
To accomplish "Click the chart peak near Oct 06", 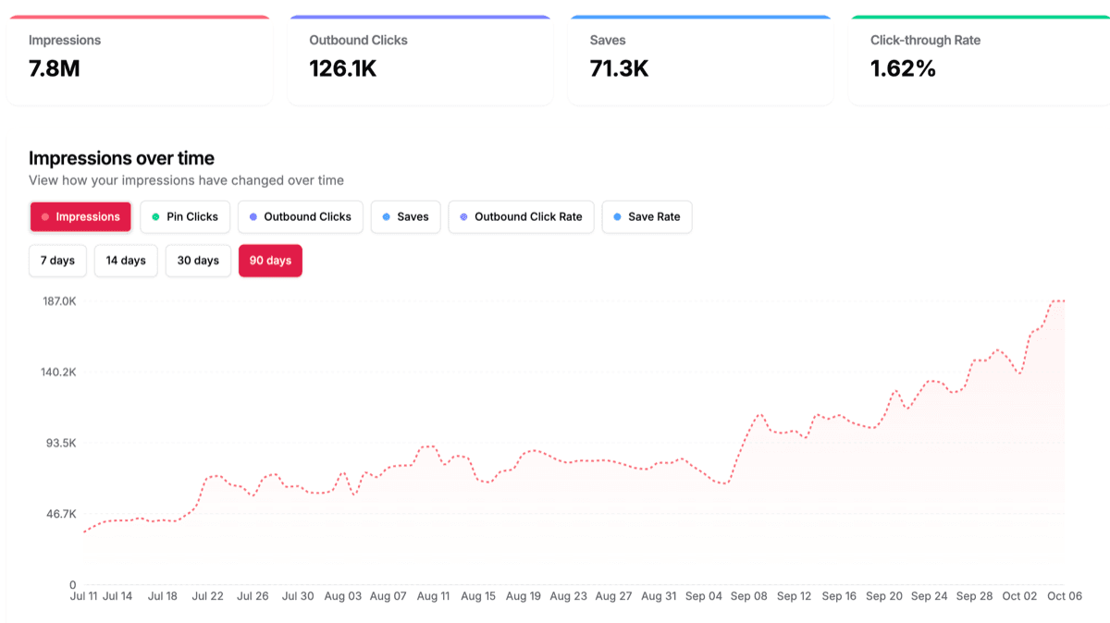I will click(1059, 302).
